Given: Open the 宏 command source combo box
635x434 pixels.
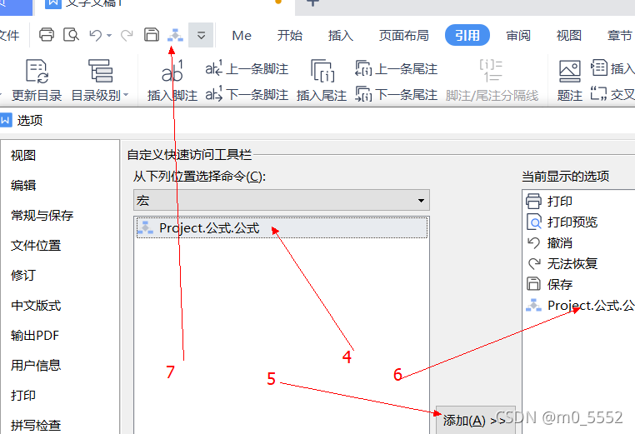Looking at the screenshot, I should (282, 200).
